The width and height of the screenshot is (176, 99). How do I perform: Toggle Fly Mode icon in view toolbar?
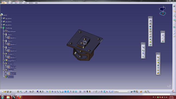pos(47,92)
